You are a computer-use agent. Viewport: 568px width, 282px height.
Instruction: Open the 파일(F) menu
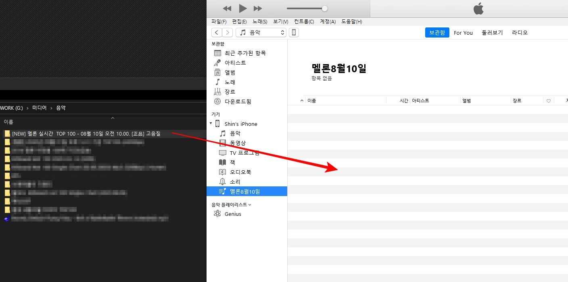tap(219, 21)
